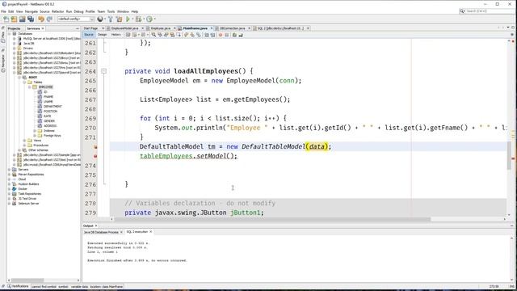Close the Output panel tab

pyautogui.click(x=96, y=226)
